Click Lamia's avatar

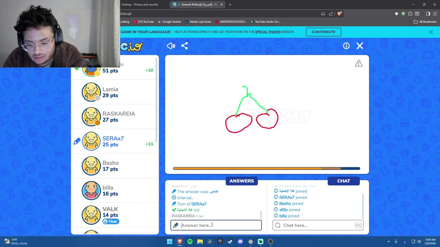click(x=91, y=92)
